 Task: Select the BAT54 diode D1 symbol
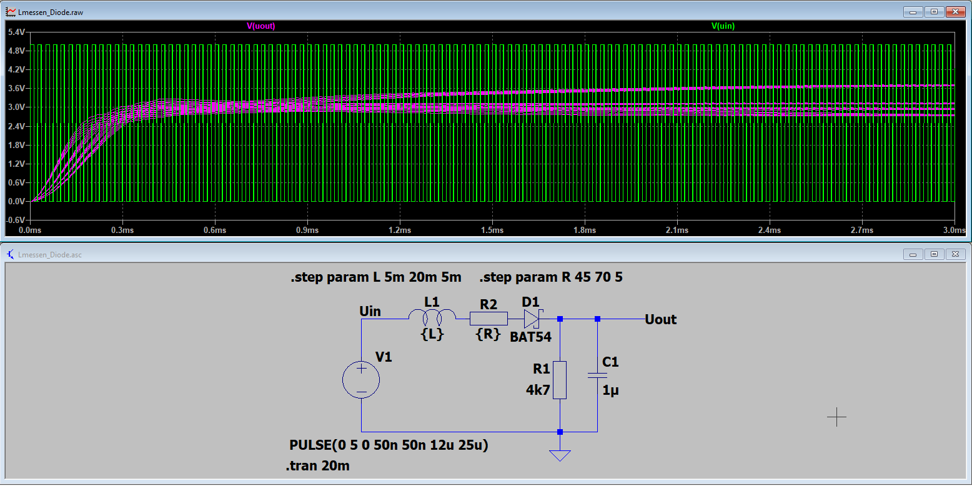pyautogui.click(x=532, y=319)
